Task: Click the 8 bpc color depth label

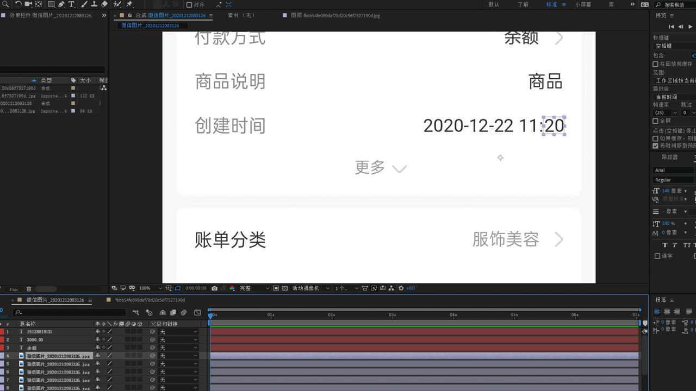Action: pos(14,289)
